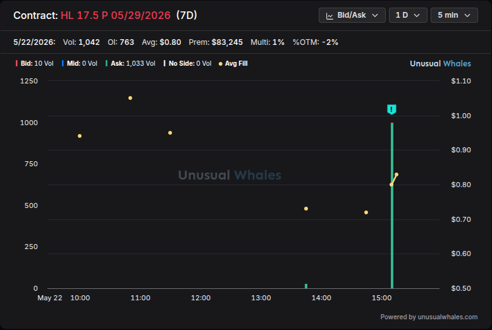
Task: Click the Prem: $83,245 statistic
Action: coord(216,42)
